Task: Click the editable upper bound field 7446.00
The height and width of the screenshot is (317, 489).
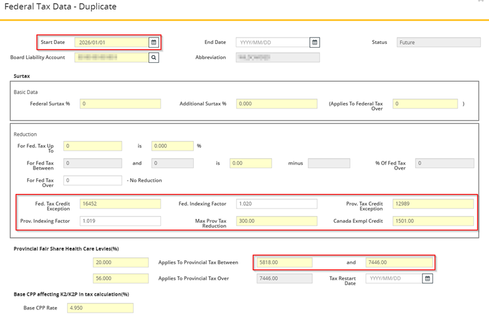Action: pos(399,262)
